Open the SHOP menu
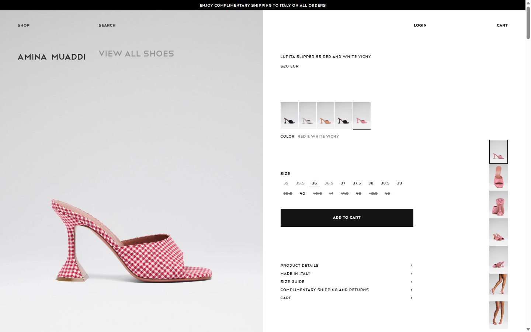This screenshot has width=531, height=332. (x=24, y=25)
